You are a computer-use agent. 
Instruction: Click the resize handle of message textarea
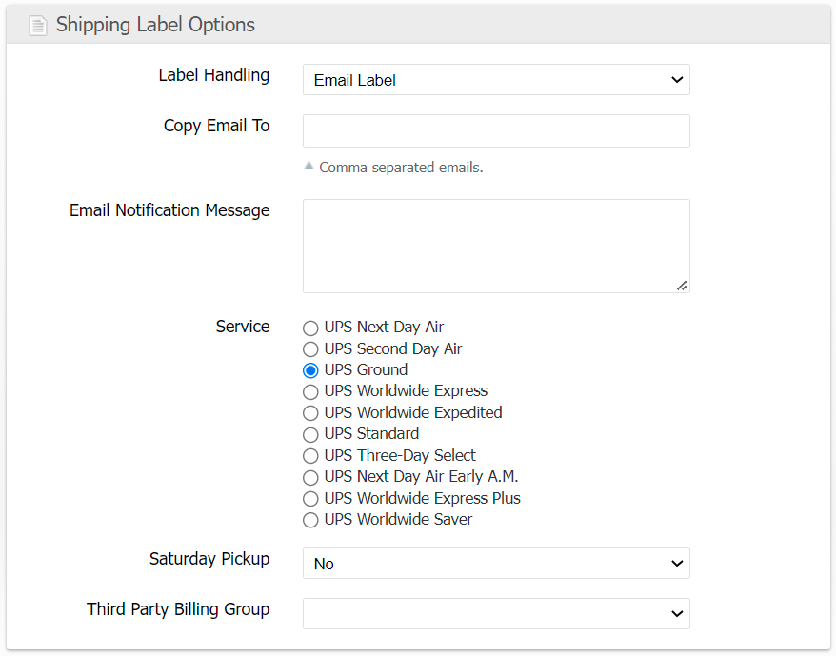tap(682, 285)
